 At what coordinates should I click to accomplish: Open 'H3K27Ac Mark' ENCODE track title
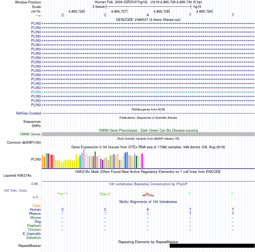[148, 172]
